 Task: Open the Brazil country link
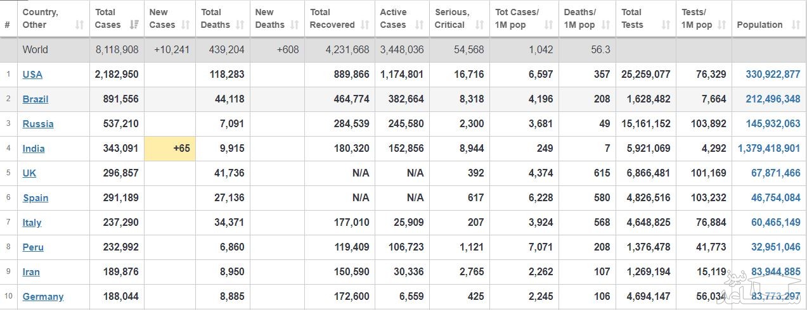tap(36, 99)
